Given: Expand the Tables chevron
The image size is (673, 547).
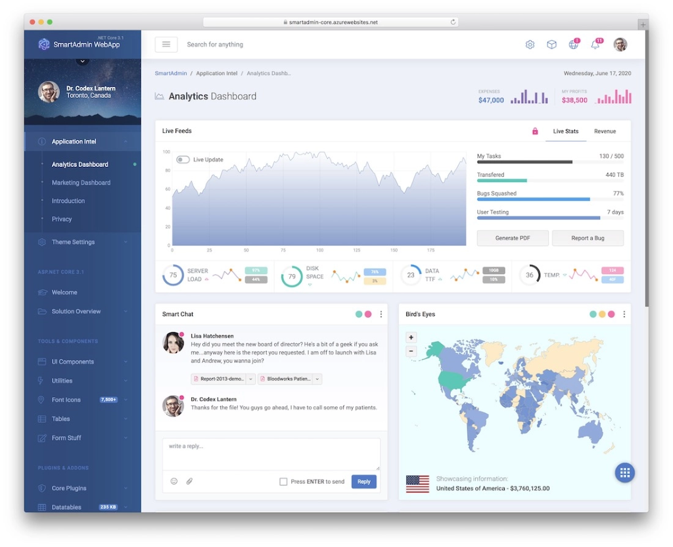Looking at the screenshot, I should click(126, 419).
